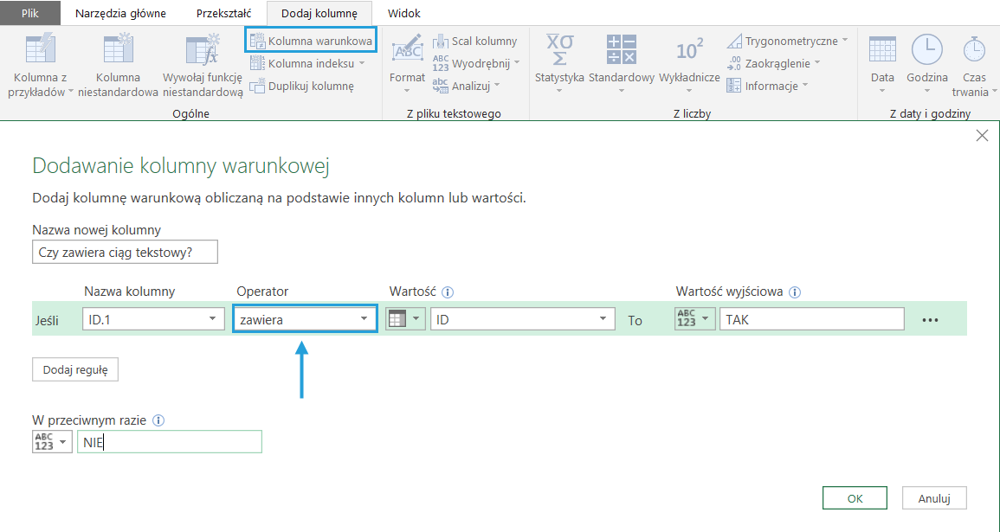Switch to the Przekształć ribbon tab
1000x532 pixels.
pyautogui.click(x=223, y=13)
